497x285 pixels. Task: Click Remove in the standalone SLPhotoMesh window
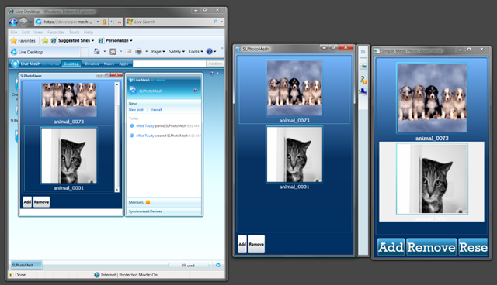256,244
